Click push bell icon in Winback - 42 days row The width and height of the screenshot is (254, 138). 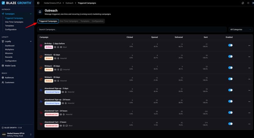58,59
